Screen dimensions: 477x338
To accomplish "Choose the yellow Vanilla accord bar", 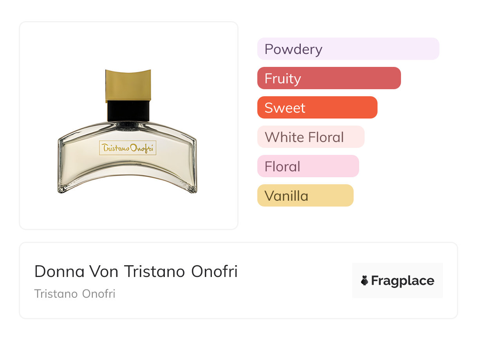I will pos(305,196).
